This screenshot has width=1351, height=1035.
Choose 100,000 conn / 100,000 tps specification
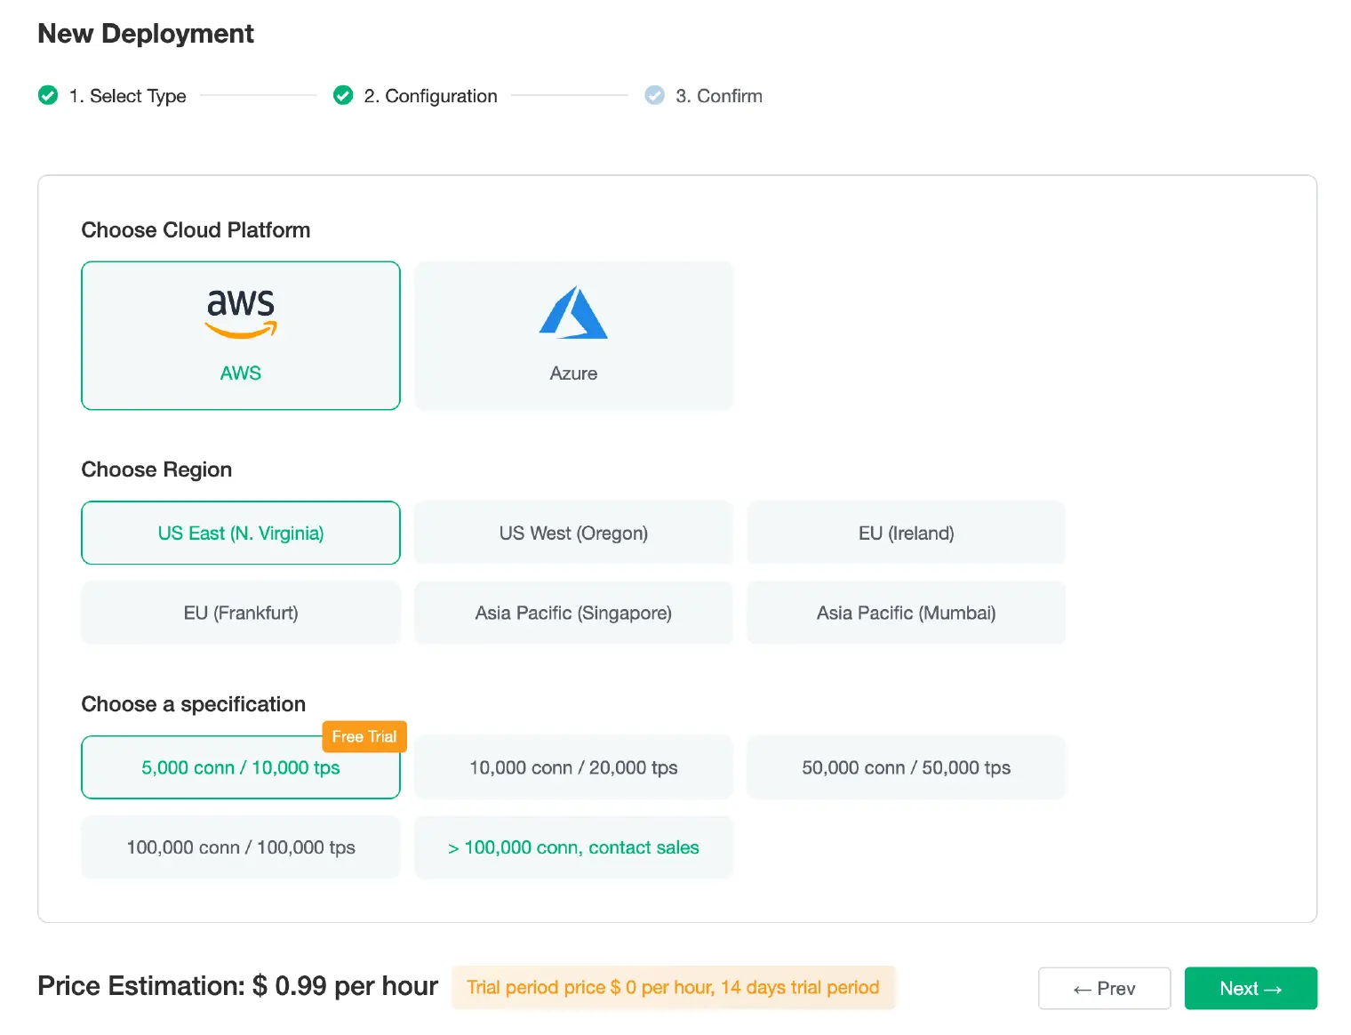(241, 847)
